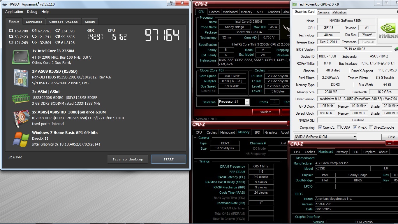Click the graphics card icon in Aquamark

[x=21, y=118]
